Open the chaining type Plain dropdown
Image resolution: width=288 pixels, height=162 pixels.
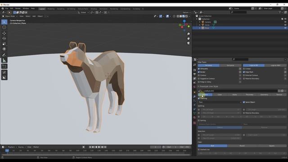point(220,102)
